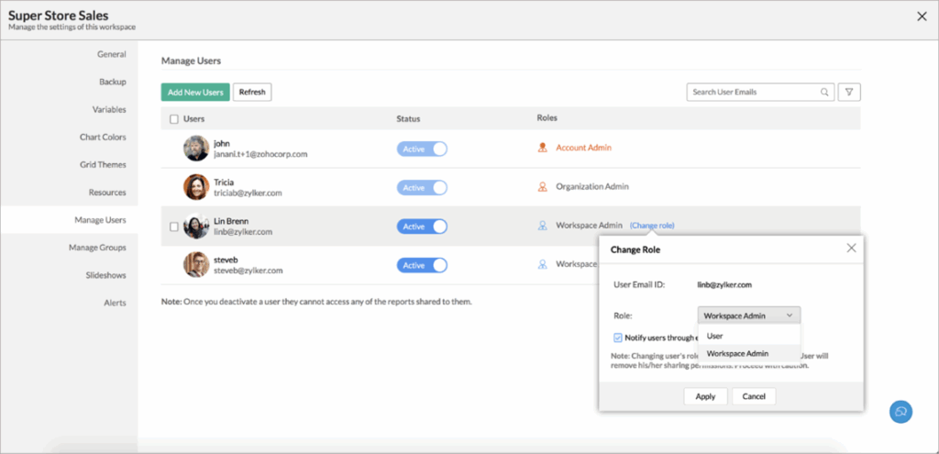Click steveb's profile avatar
This screenshot has width=939, height=454.
point(196,265)
